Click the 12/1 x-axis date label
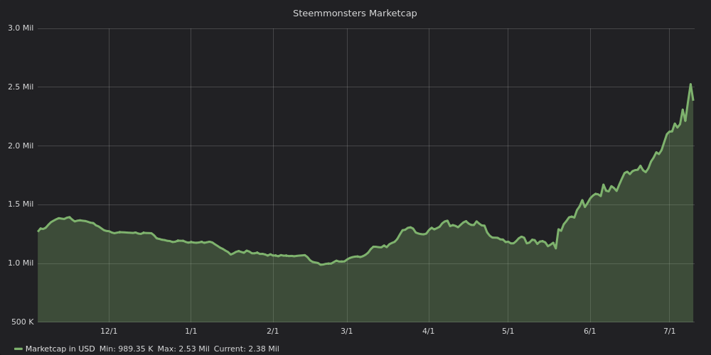 pos(109,332)
